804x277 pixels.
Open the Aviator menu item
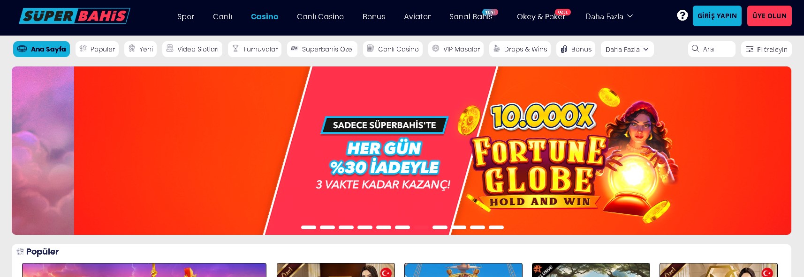point(417,16)
